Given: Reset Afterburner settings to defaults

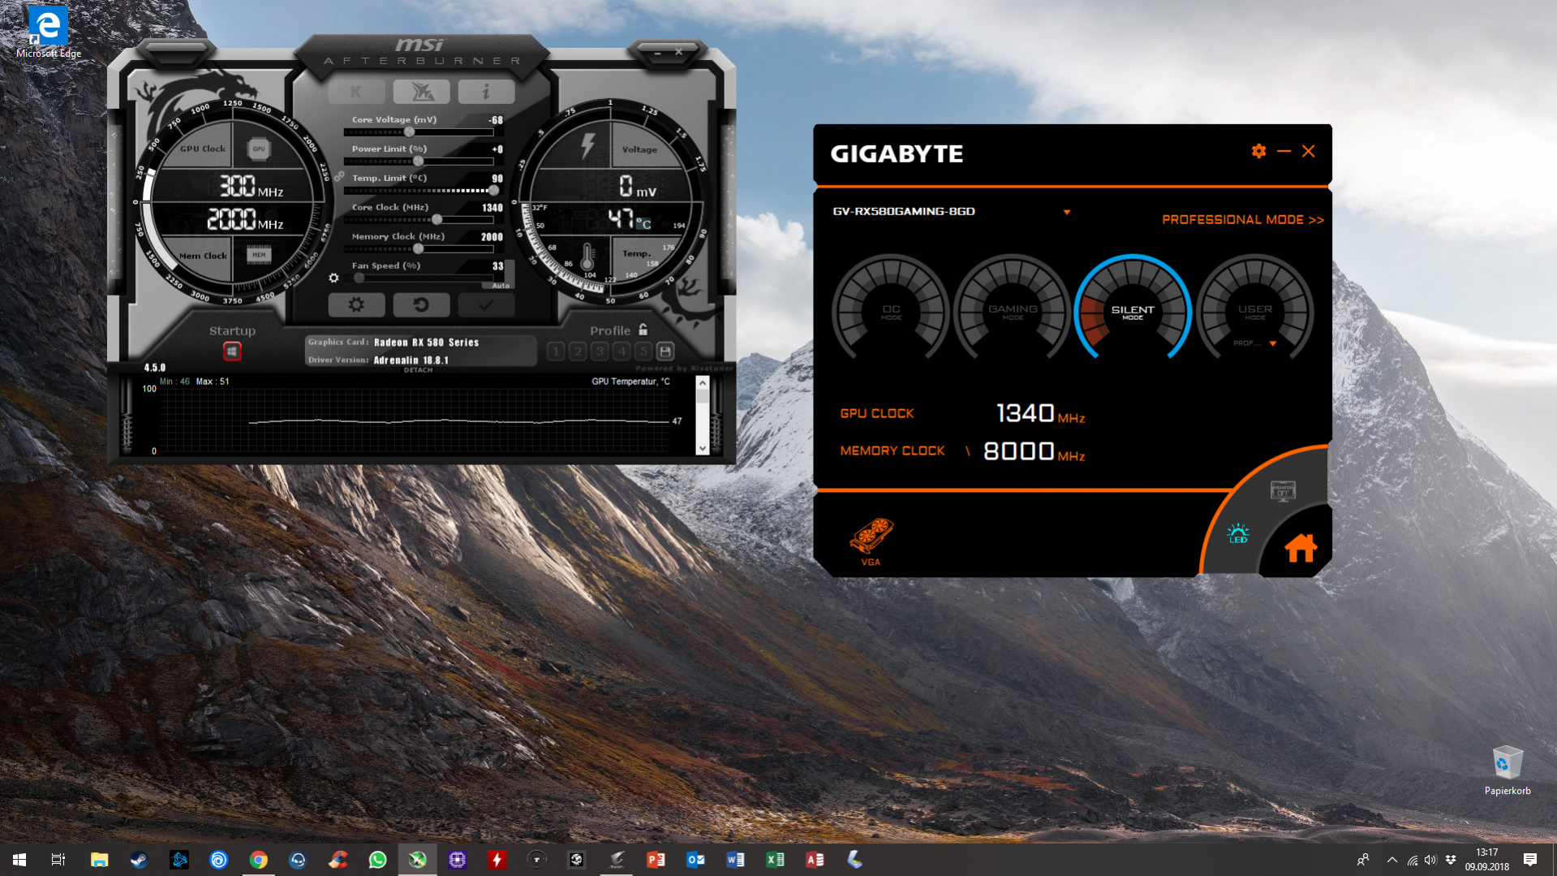Looking at the screenshot, I should click(421, 305).
